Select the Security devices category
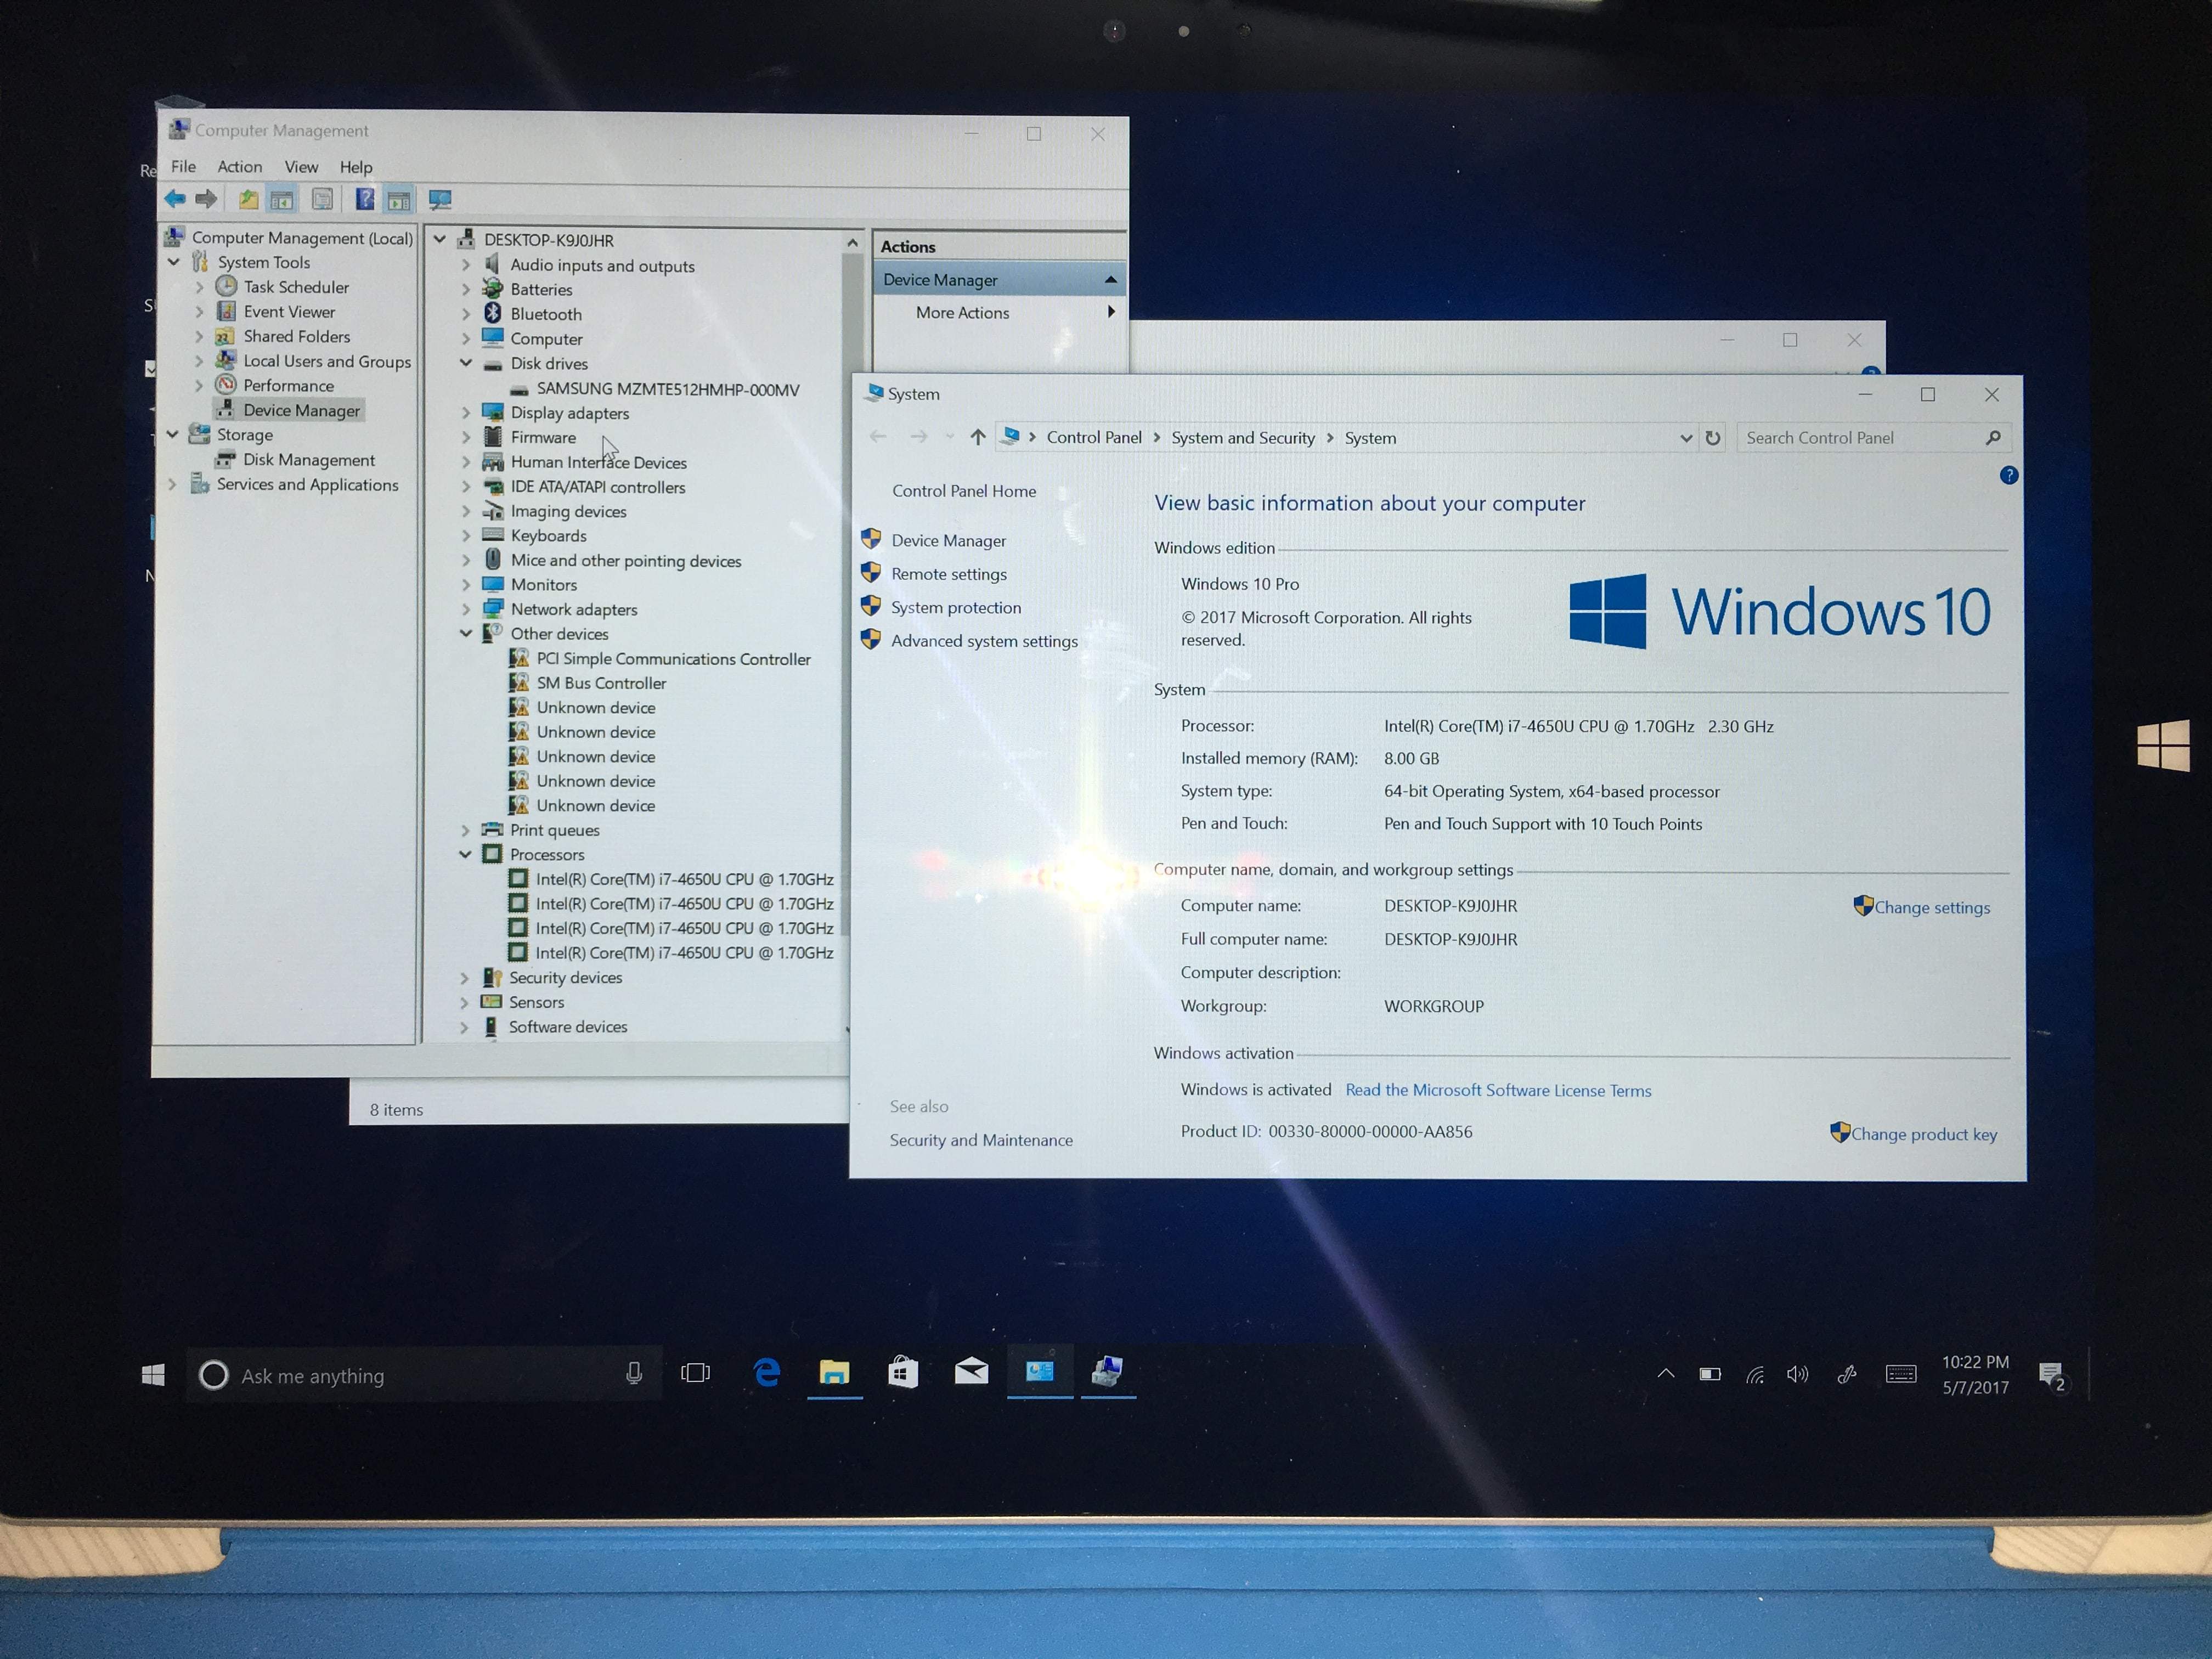This screenshot has width=2212, height=1659. pos(565,978)
